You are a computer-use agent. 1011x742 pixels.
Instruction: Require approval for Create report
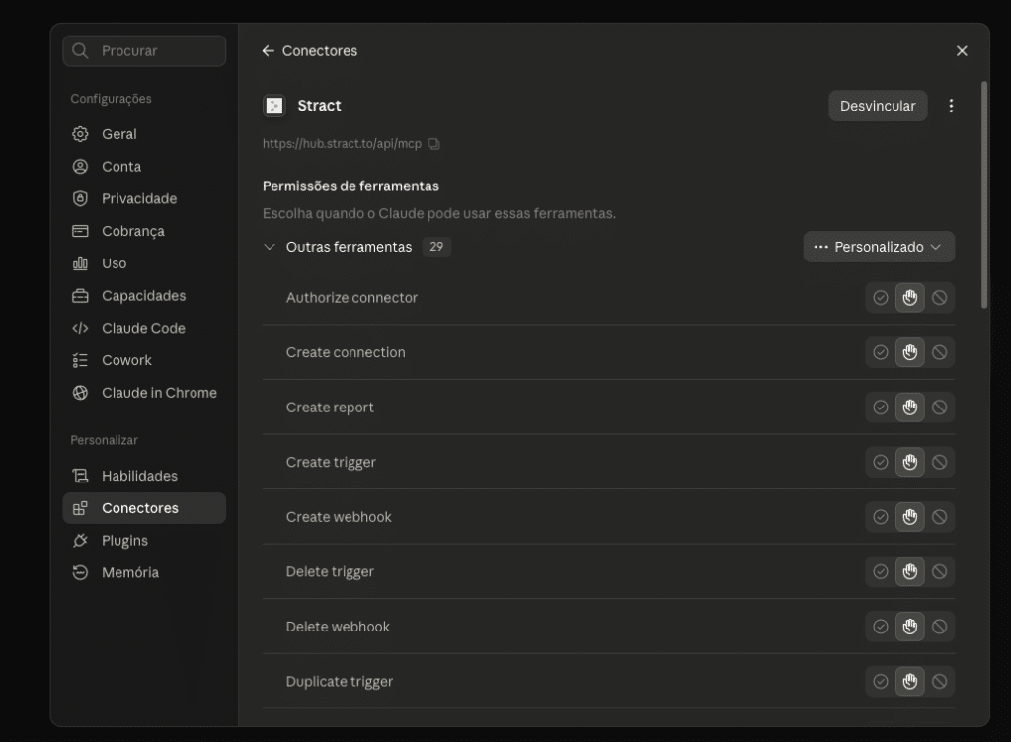coord(909,408)
